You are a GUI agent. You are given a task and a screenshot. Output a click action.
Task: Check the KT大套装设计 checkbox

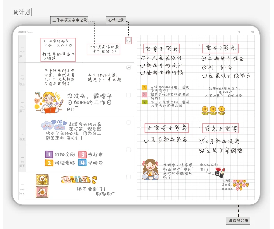(143, 58)
